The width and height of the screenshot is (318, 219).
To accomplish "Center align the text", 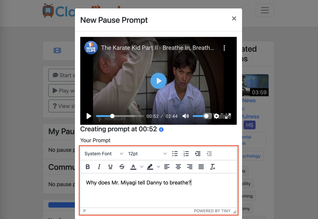I will point(178,167).
